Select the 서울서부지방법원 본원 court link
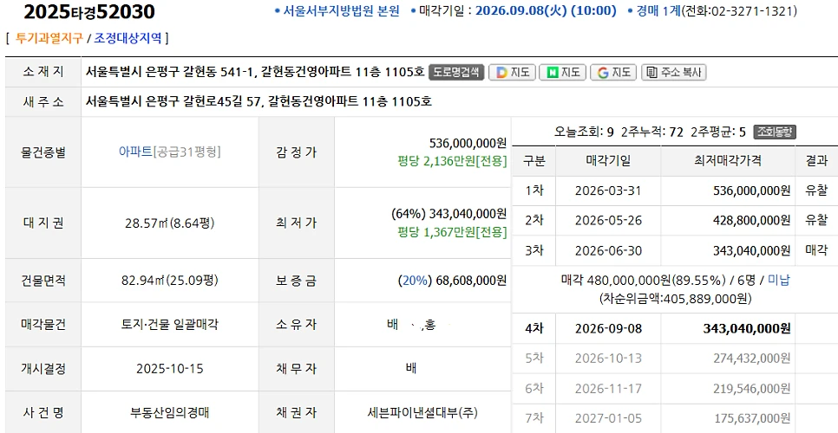 (341, 11)
